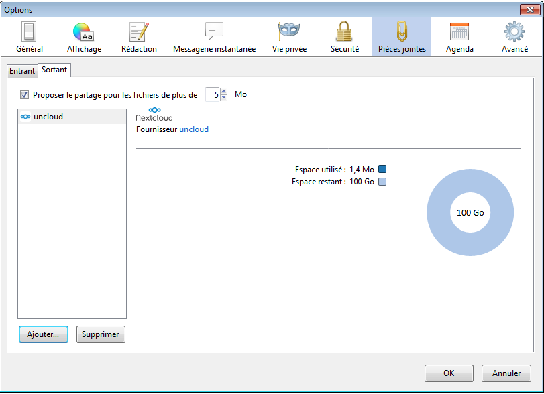Disable the file sharing size threshold option
This screenshot has height=394, width=544.
24,94
